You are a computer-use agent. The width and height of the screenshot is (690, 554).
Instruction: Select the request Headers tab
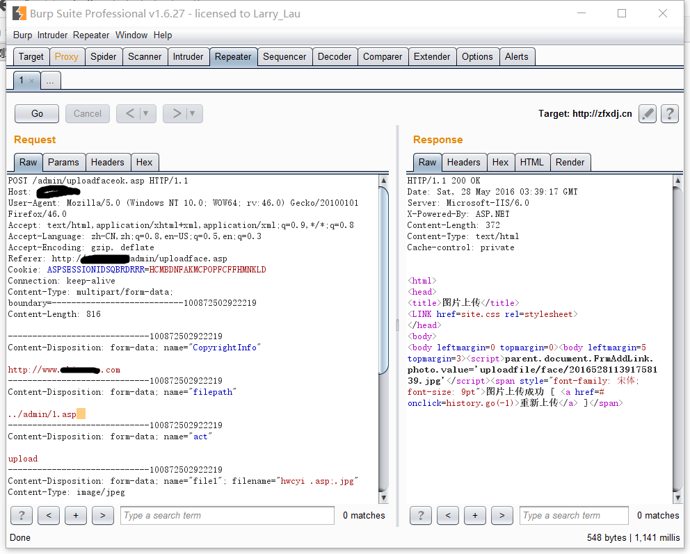pyautogui.click(x=108, y=162)
